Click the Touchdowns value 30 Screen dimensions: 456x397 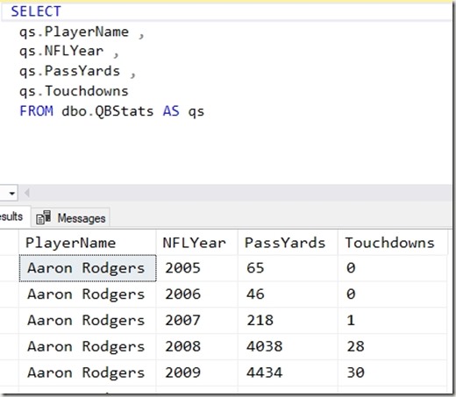point(393,373)
